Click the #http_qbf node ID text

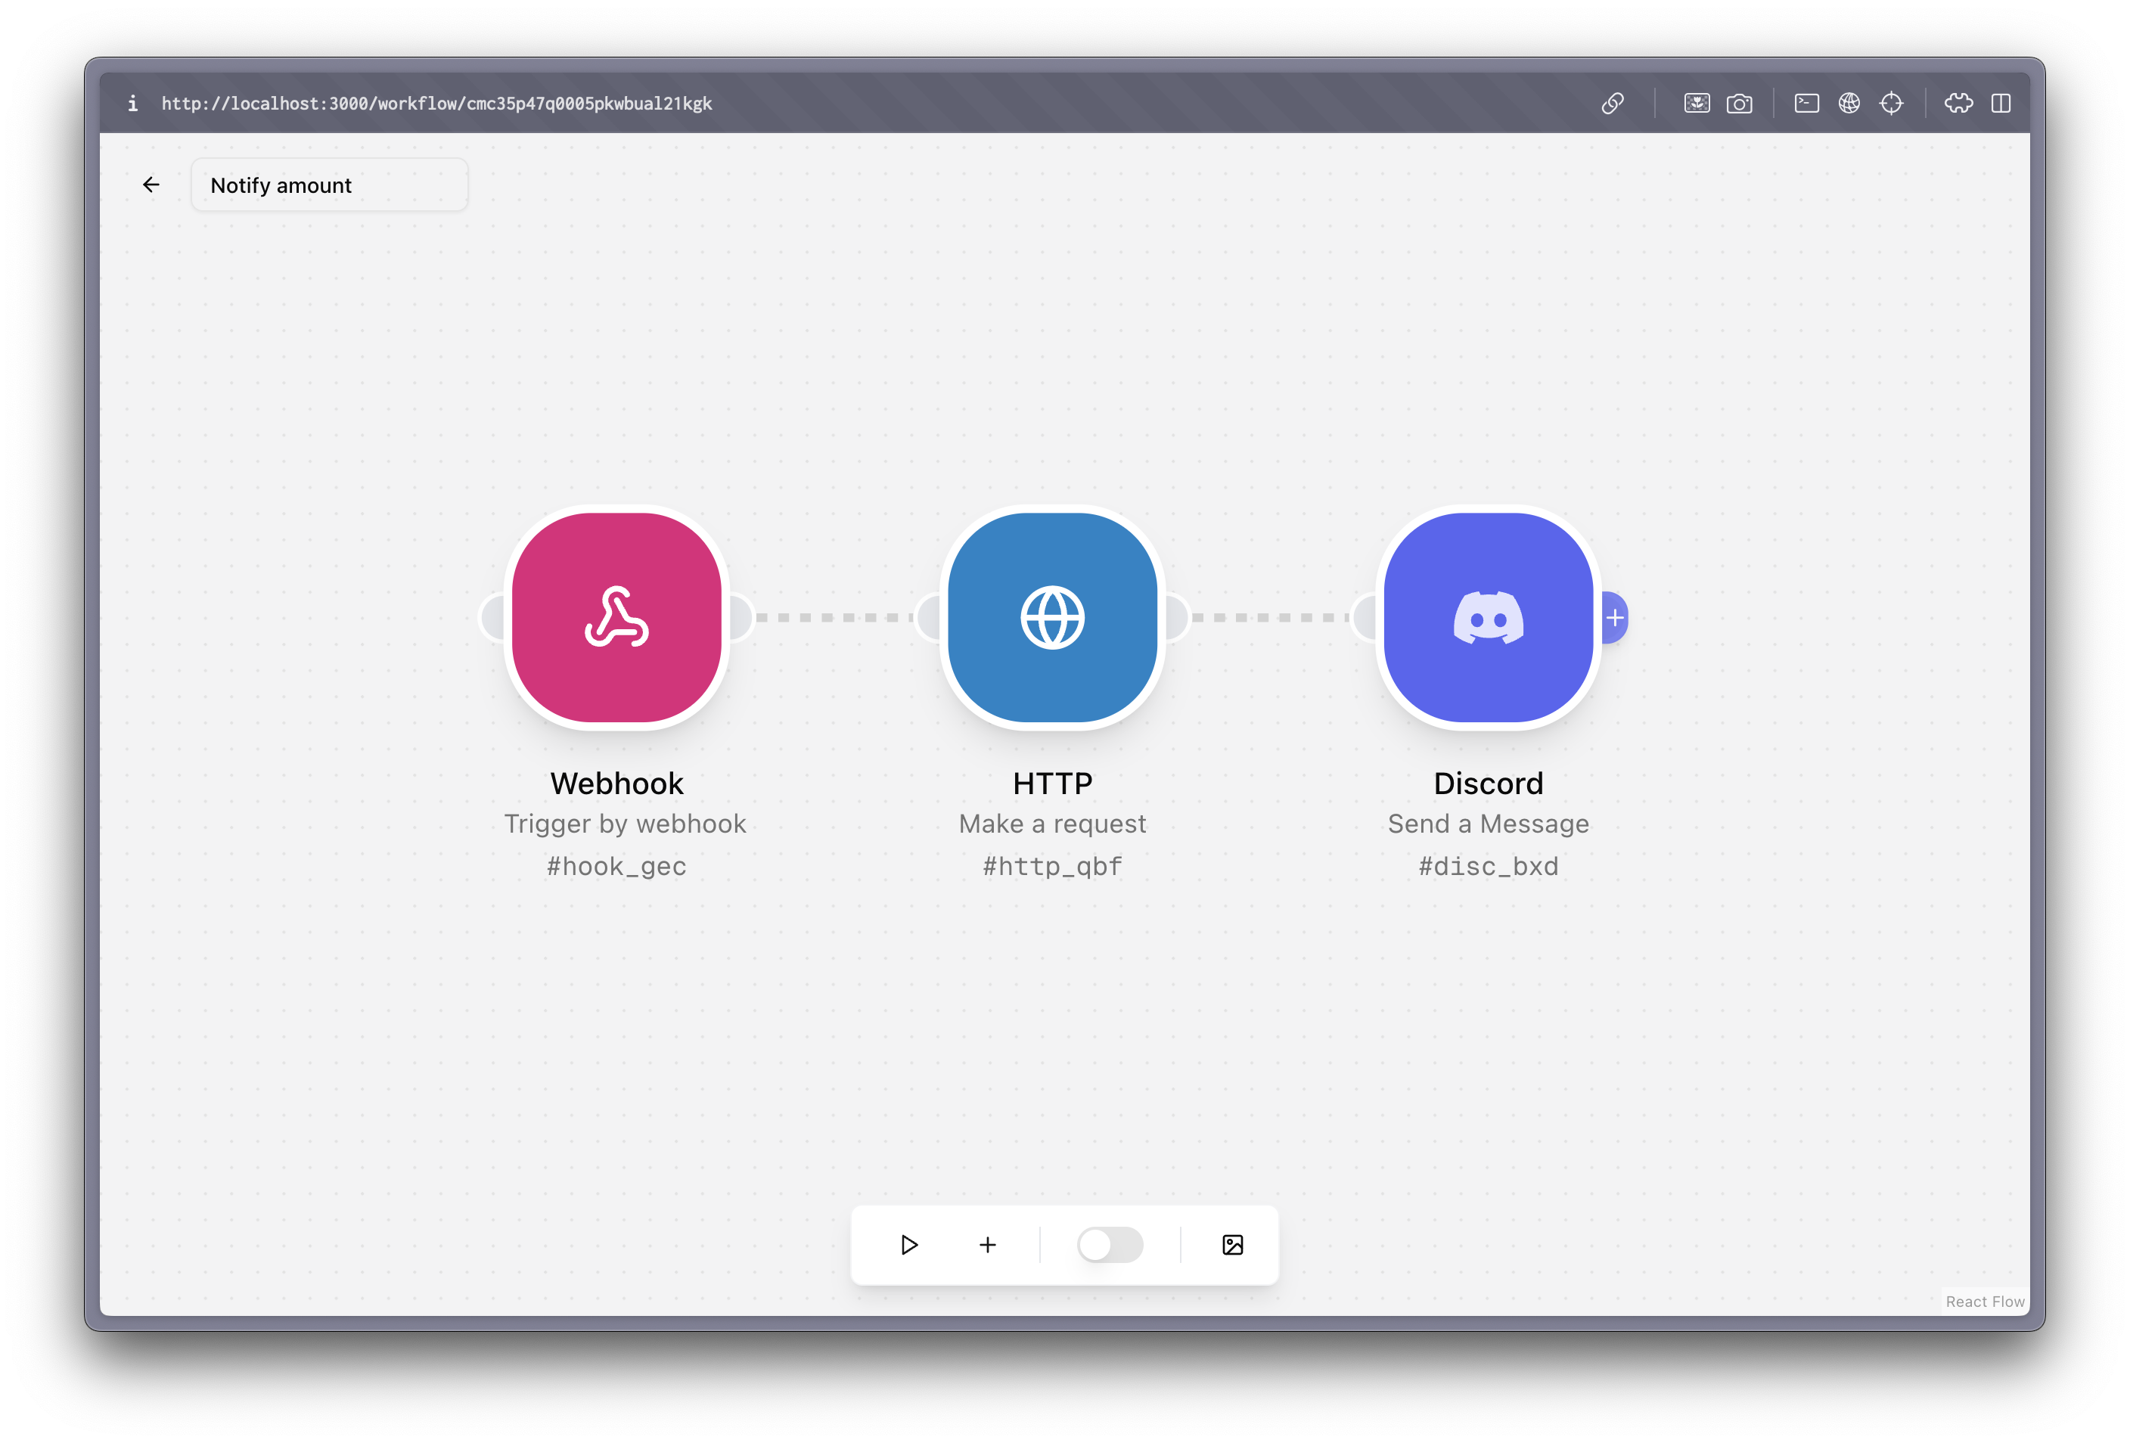click(x=1052, y=866)
